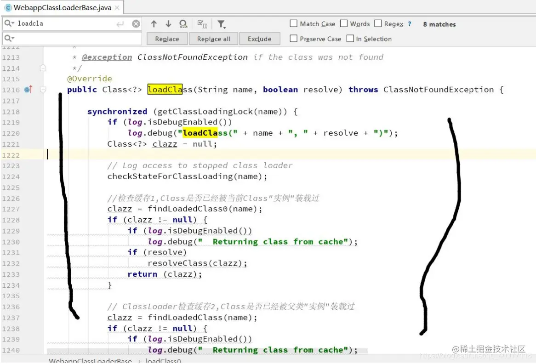Enable the Match Case checkbox

tap(293, 23)
